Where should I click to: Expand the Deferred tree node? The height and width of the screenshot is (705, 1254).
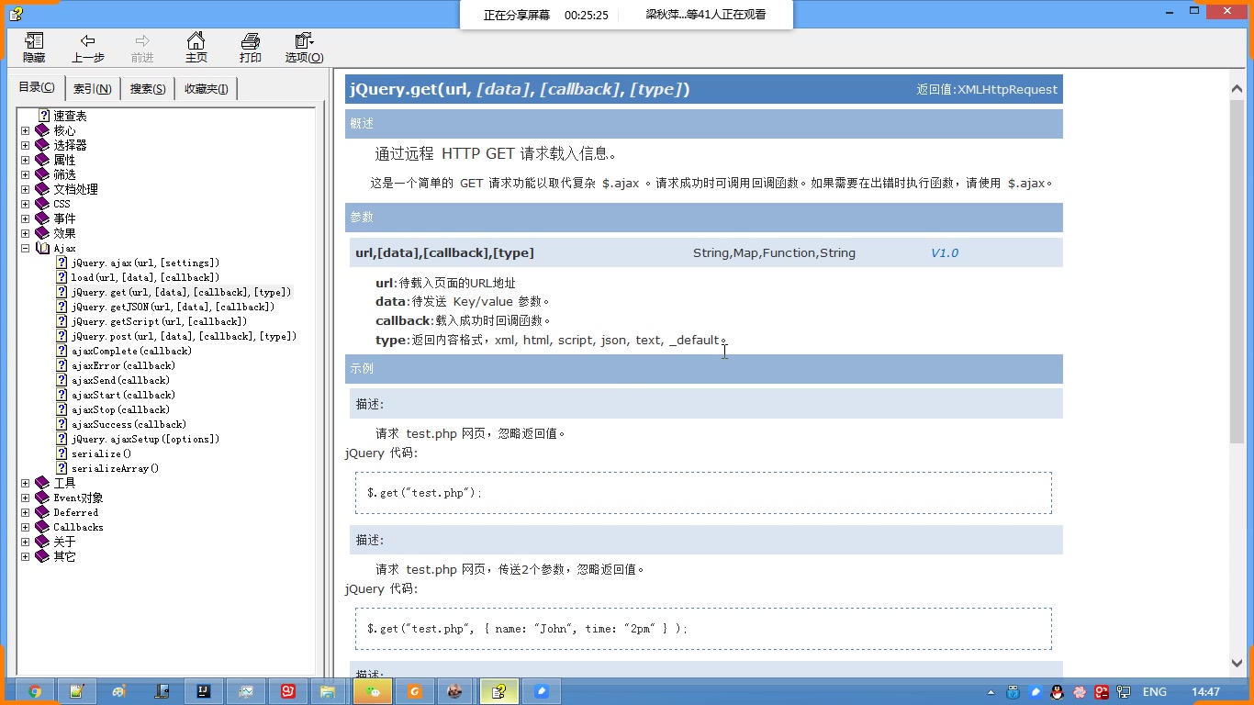coord(26,512)
